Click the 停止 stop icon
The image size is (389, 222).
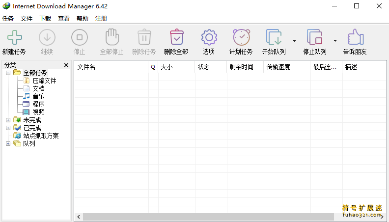coord(80,37)
